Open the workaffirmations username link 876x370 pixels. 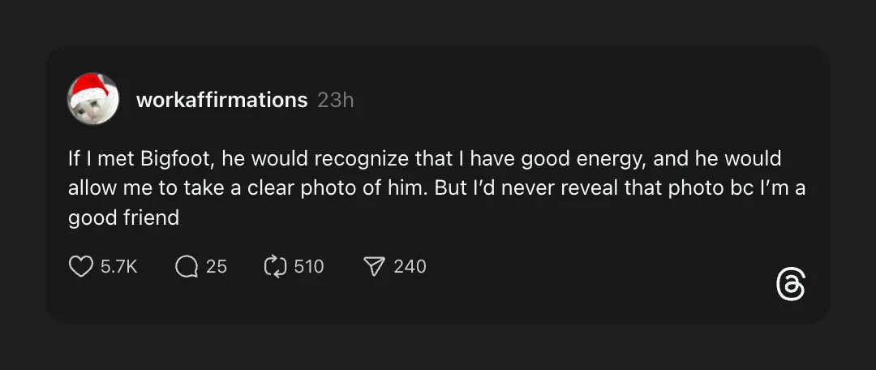(x=221, y=100)
